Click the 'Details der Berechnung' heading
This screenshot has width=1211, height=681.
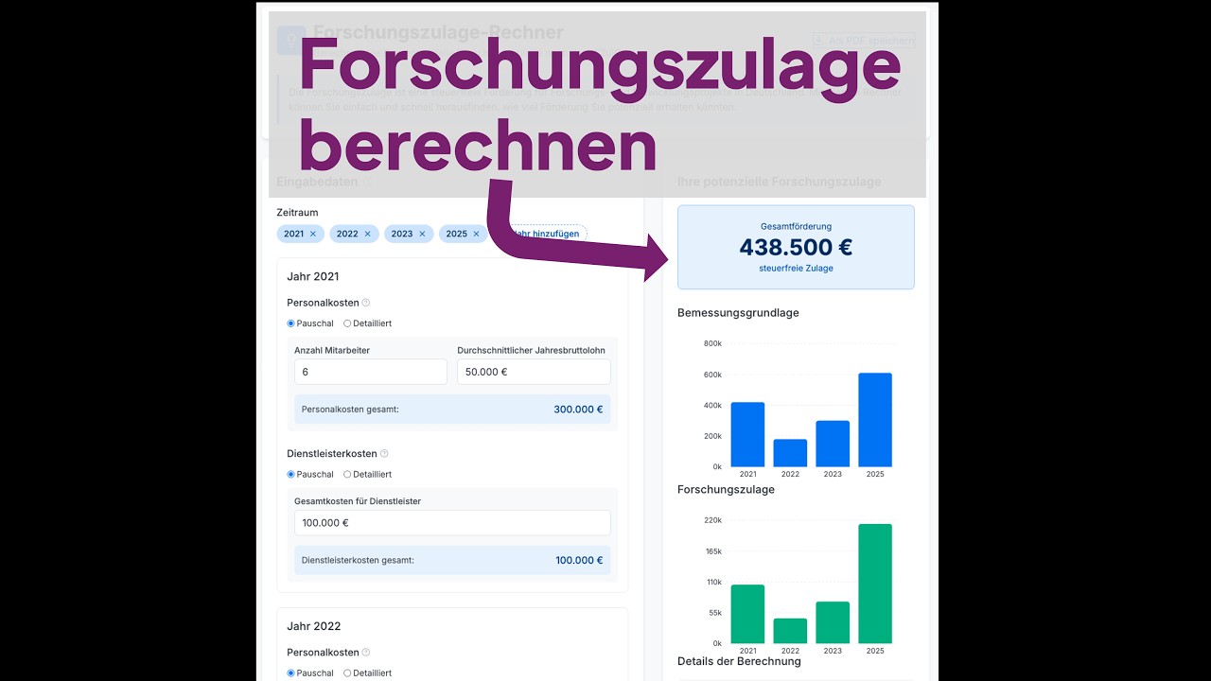pos(739,661)
